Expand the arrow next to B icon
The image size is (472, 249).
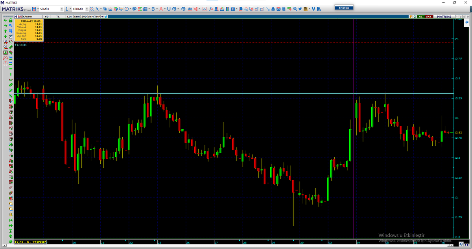tap(157, 9)
